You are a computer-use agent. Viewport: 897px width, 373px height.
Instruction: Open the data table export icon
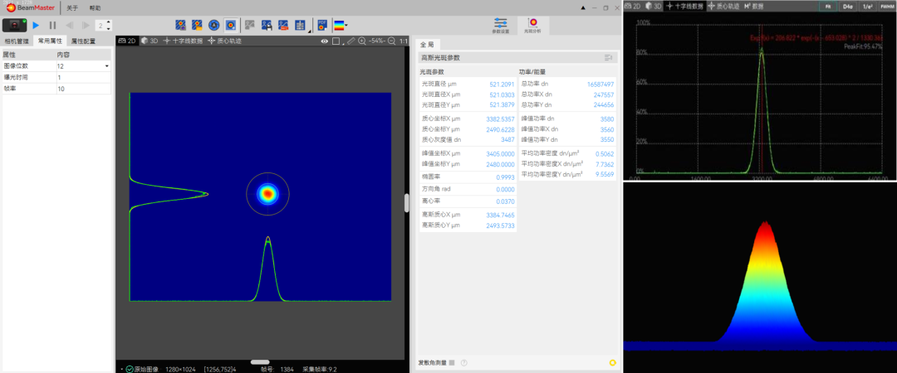(300, 25)
